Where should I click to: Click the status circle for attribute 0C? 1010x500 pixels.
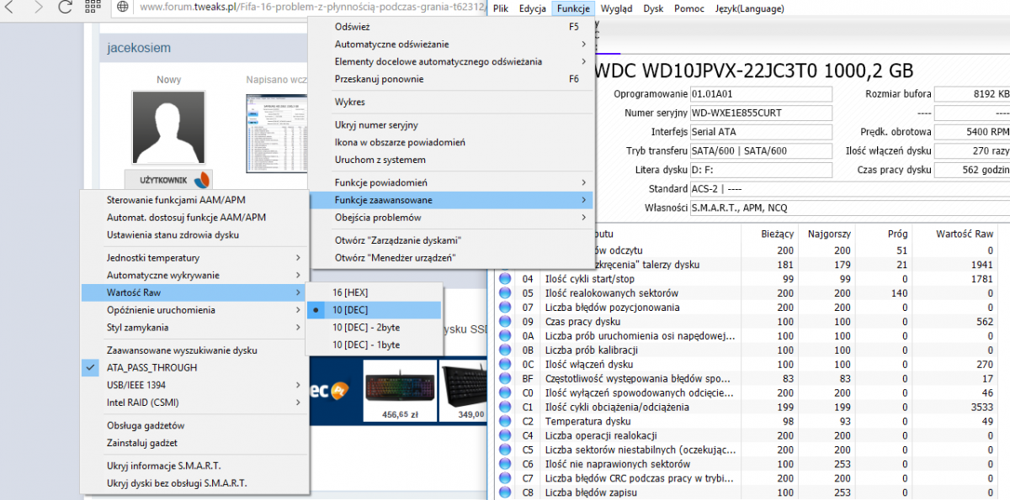point(505,365)
